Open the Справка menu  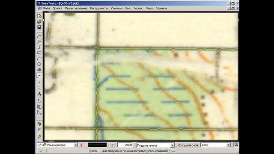[161, 8]
